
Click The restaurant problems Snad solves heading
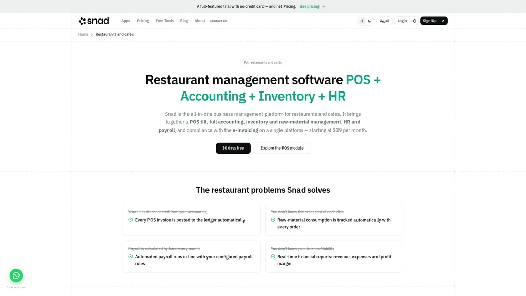[x=263, y=190]
